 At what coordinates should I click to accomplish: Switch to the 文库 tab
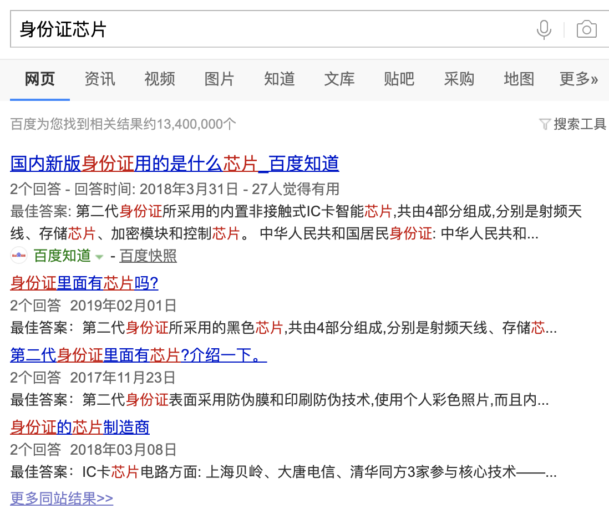[x=339, y=79]
